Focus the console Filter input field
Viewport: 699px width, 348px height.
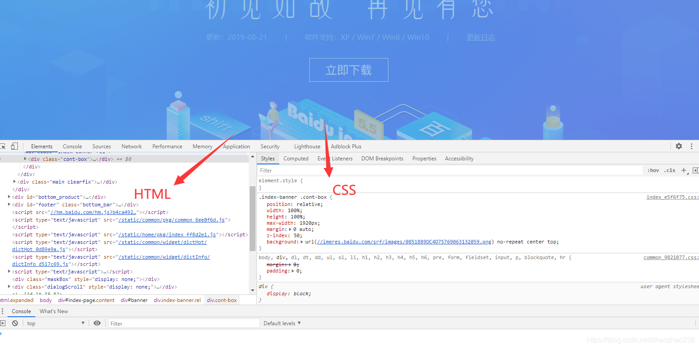tap(184, 323)
